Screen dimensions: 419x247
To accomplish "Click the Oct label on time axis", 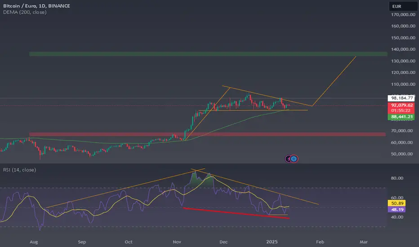I will point(129,242).
